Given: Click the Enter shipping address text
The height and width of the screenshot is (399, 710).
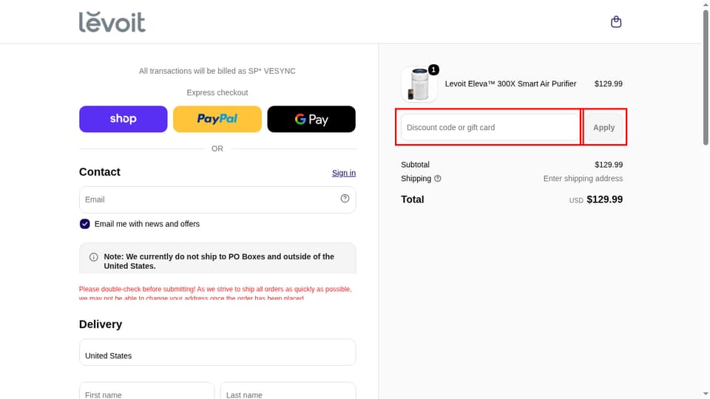Looking at the screenshot, I should coord(583,179).
